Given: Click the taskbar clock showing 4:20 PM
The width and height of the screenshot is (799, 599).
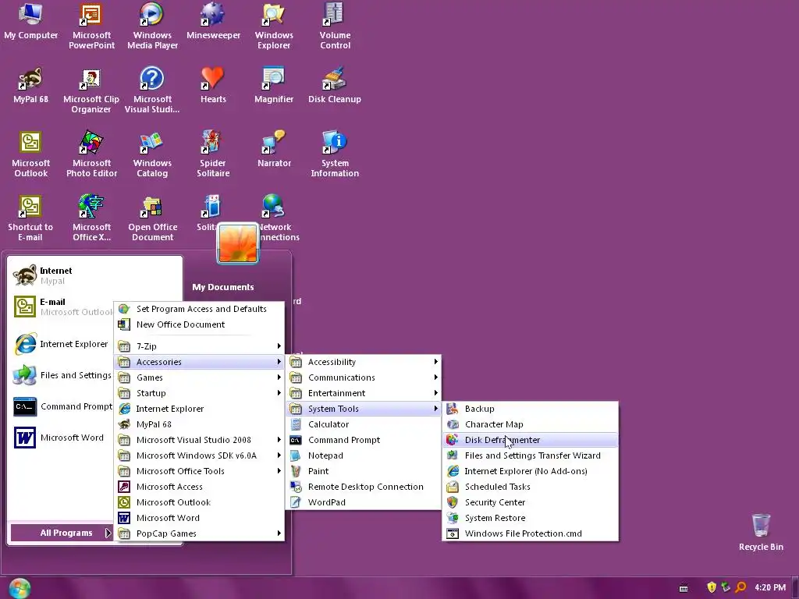Looking at the screenshot, I should [x=769, y=587].
